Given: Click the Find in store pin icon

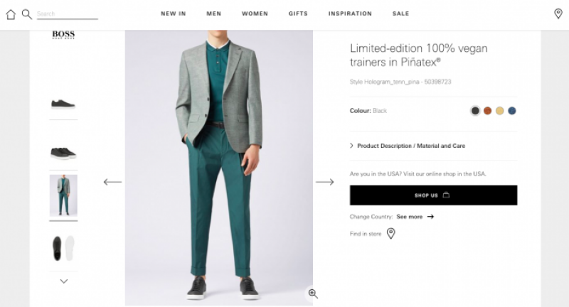Looking at the screenshot, I should (390, 233).
